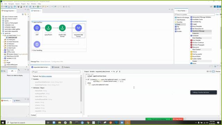Click Clear beside palette search
The width and height of the screenshot is (222, 125).
217,15
